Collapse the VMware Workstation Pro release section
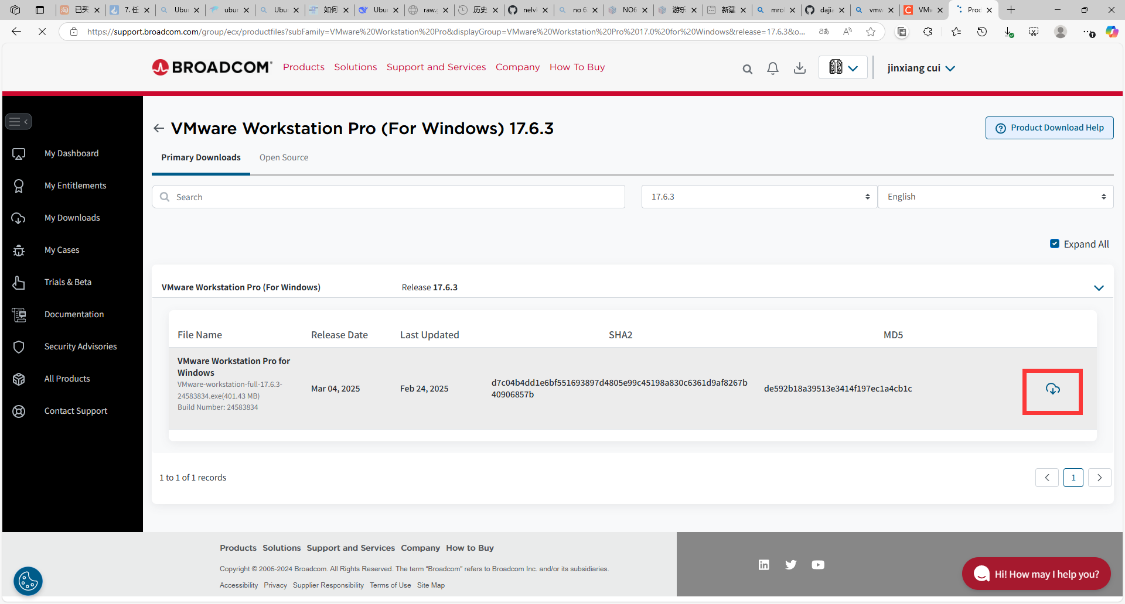Viewport: 1125px width, 604px height. tap(1099, 288)
